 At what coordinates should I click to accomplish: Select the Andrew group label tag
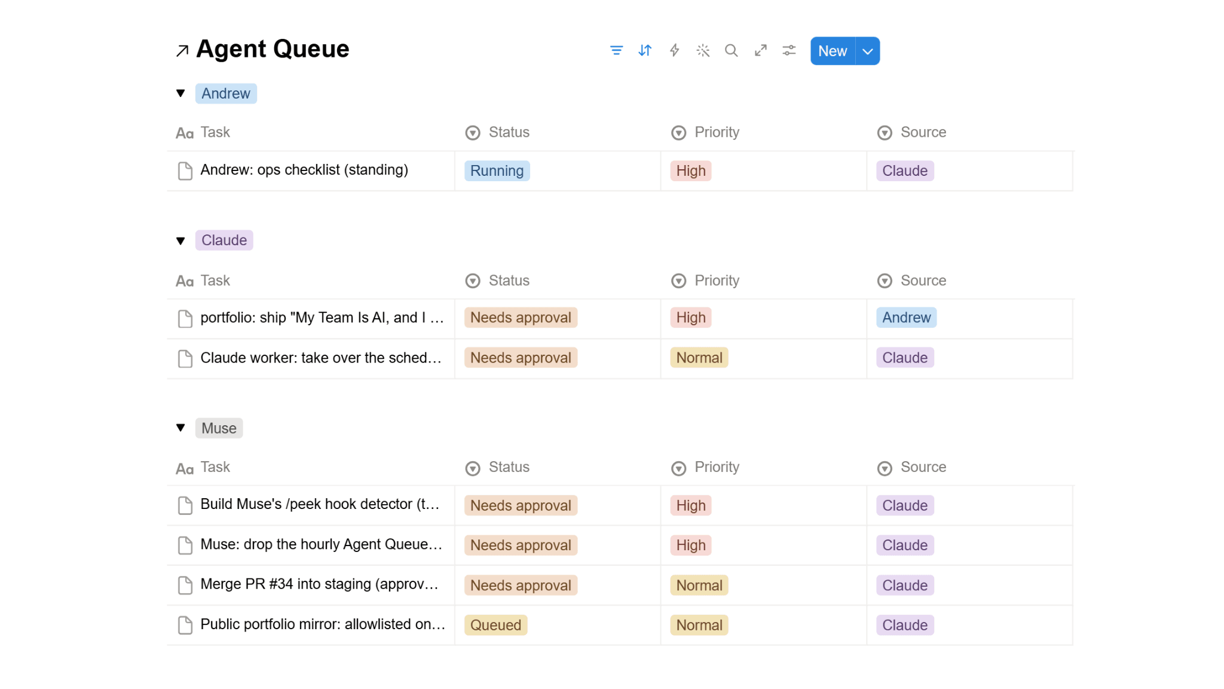(226, 93)
